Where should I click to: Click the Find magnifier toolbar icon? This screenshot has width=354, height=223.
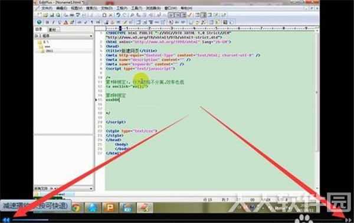click(x=132, y=15)
